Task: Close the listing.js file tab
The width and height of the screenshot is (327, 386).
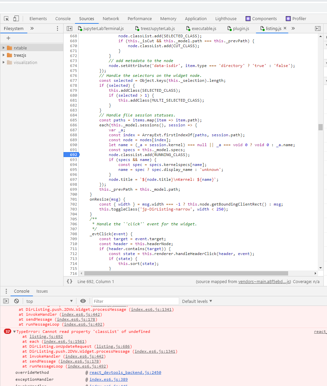Action: tap(285, 28)
